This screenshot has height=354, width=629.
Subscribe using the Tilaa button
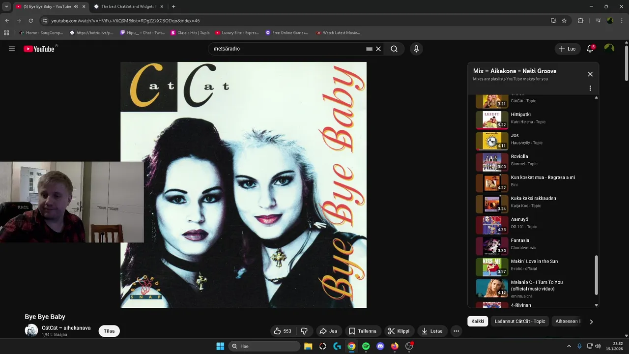[x=109, y=331]
